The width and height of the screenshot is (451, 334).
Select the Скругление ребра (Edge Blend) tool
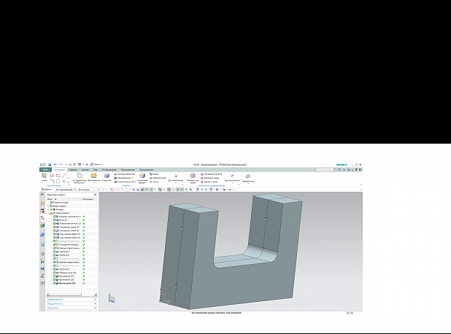[142, 177]
